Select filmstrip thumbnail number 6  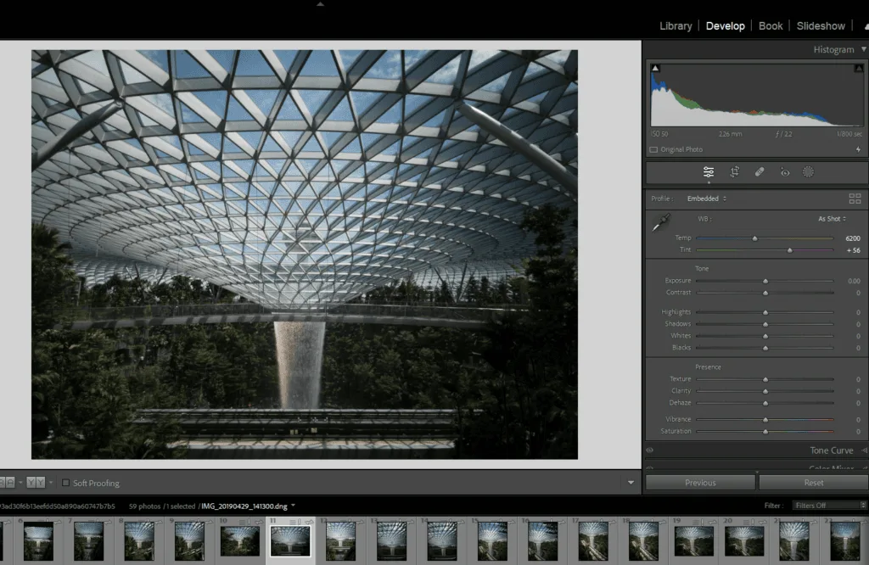pyautogui.click(x=38, y=541)
